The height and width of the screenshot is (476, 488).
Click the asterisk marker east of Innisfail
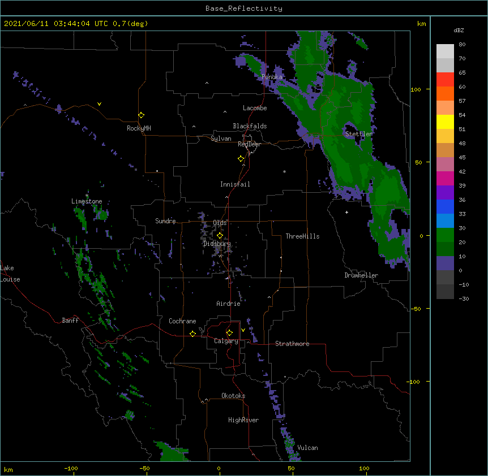point(284,171)
